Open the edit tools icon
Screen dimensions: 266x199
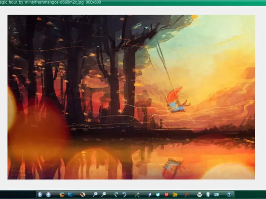click(137, 195)
